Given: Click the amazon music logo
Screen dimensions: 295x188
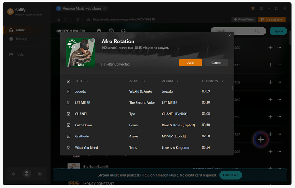Looking at the screenshot, I should click(x=71, y=31).
